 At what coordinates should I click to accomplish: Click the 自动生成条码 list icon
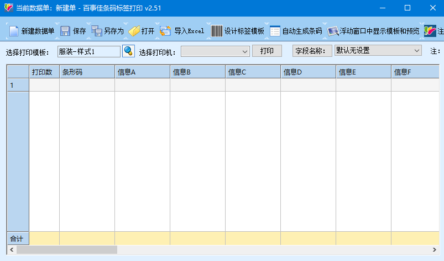coord(275,31)
